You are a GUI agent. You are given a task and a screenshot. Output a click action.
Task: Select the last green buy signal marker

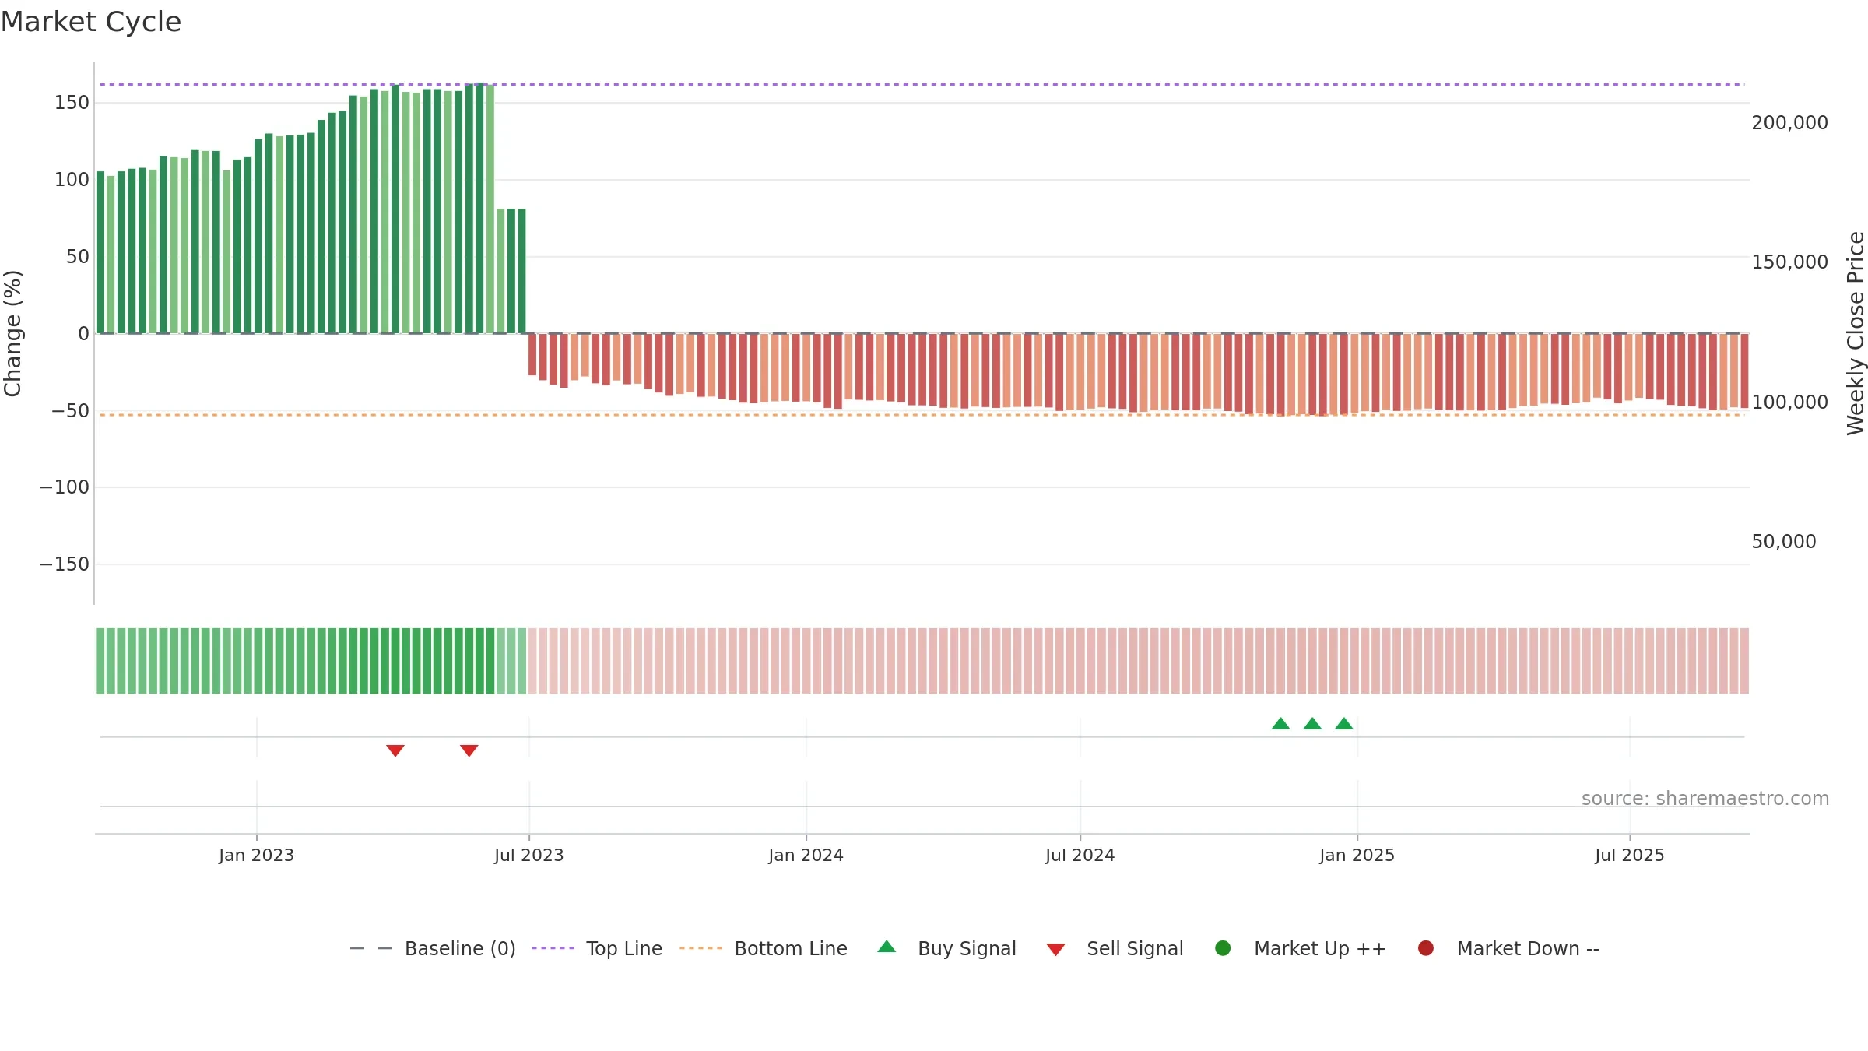1344,723
